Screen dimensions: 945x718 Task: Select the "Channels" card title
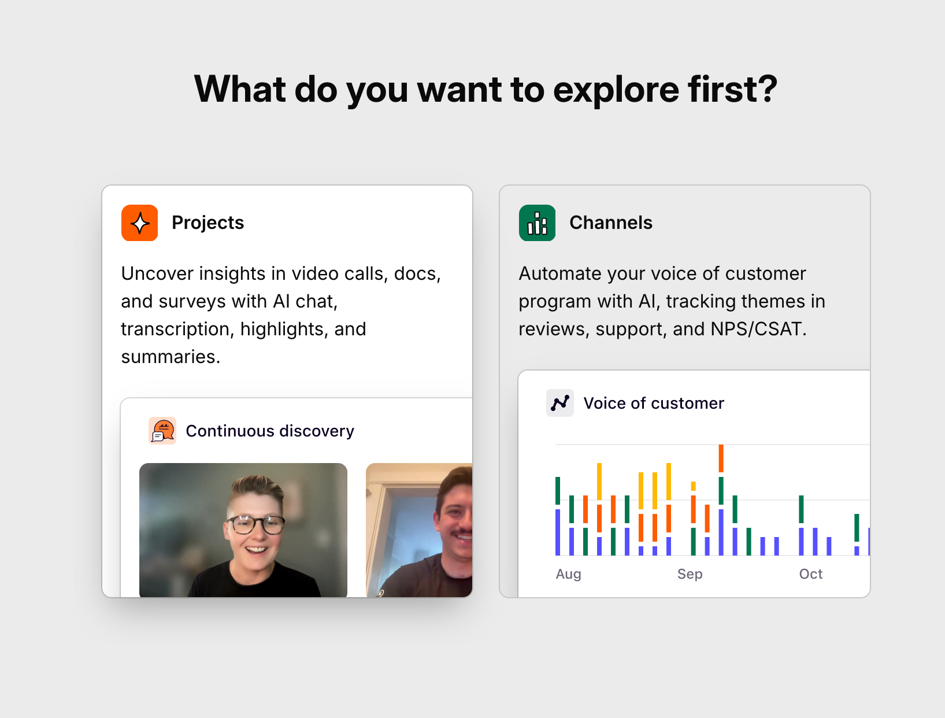coord(610,223)
